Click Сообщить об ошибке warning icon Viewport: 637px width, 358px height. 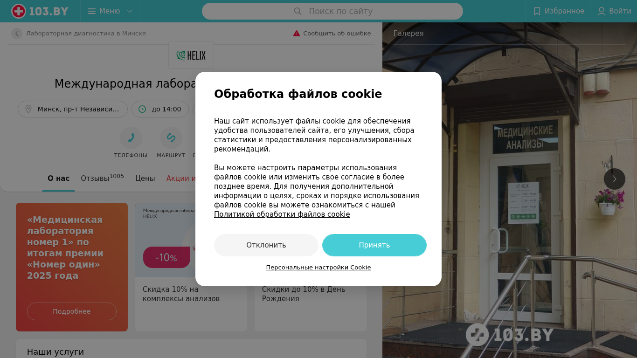[x=297, y=34]
